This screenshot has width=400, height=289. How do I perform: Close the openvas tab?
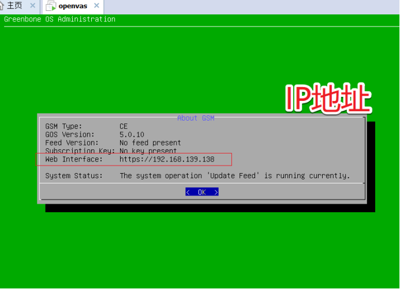click(x=96, y=6)
